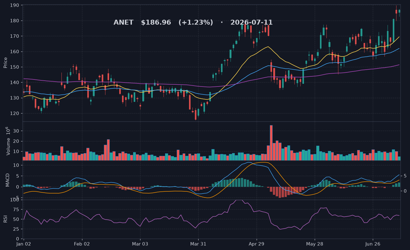410x250 pixels.
Task: Click the (+1.23%) change value
Action: (x=196, y=23)
